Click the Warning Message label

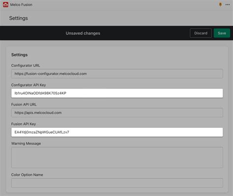(26, 143)
